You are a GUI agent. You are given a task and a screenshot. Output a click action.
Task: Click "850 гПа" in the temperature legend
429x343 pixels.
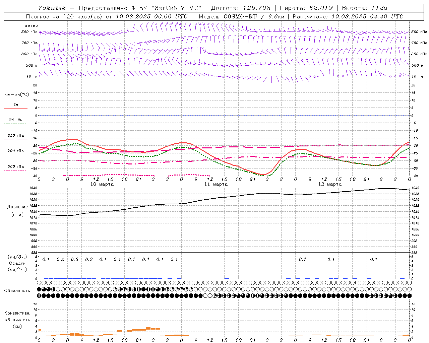(16, 136)
